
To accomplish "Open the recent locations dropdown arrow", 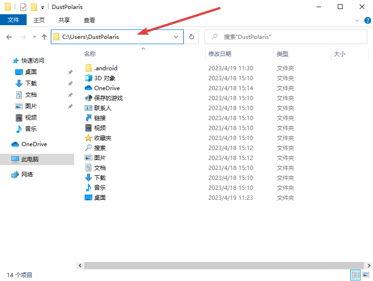I will [x=34, y=37].
